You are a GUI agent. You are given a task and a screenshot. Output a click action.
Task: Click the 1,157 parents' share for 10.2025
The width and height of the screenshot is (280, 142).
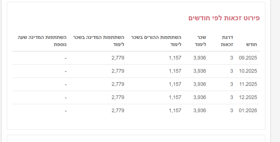coord(175,71)
